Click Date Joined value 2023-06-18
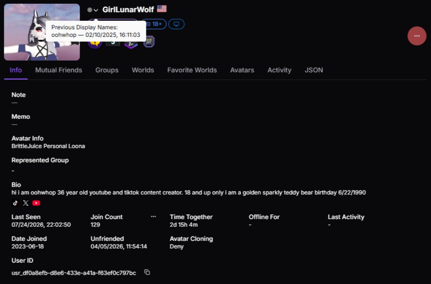The image size is (431, 284). (27, 247)
